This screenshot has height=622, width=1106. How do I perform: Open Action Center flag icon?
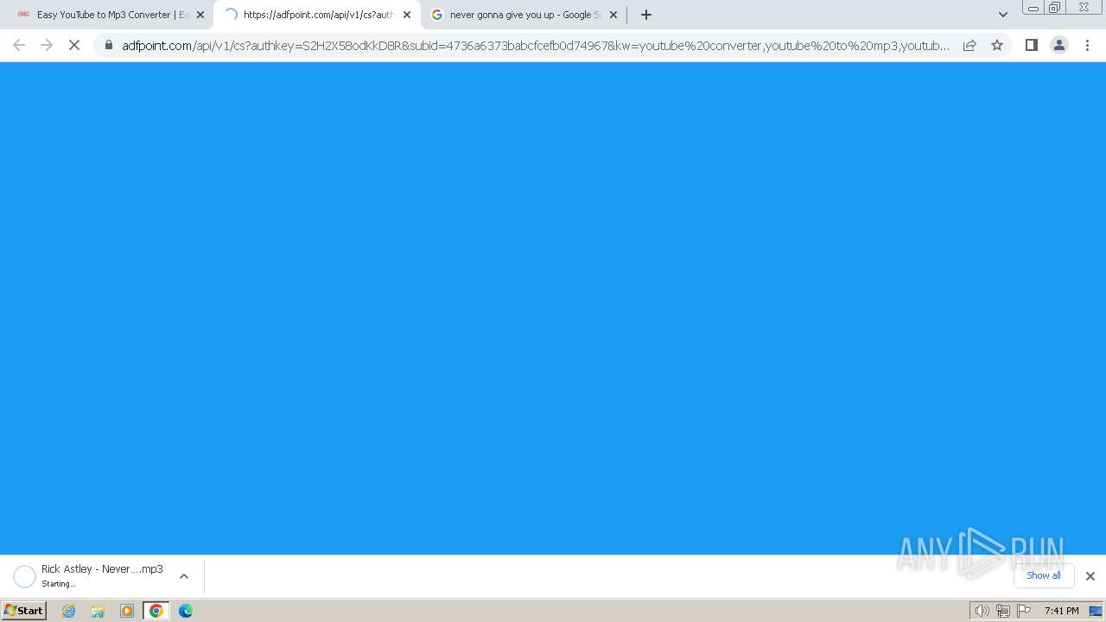click(1024, 611)
